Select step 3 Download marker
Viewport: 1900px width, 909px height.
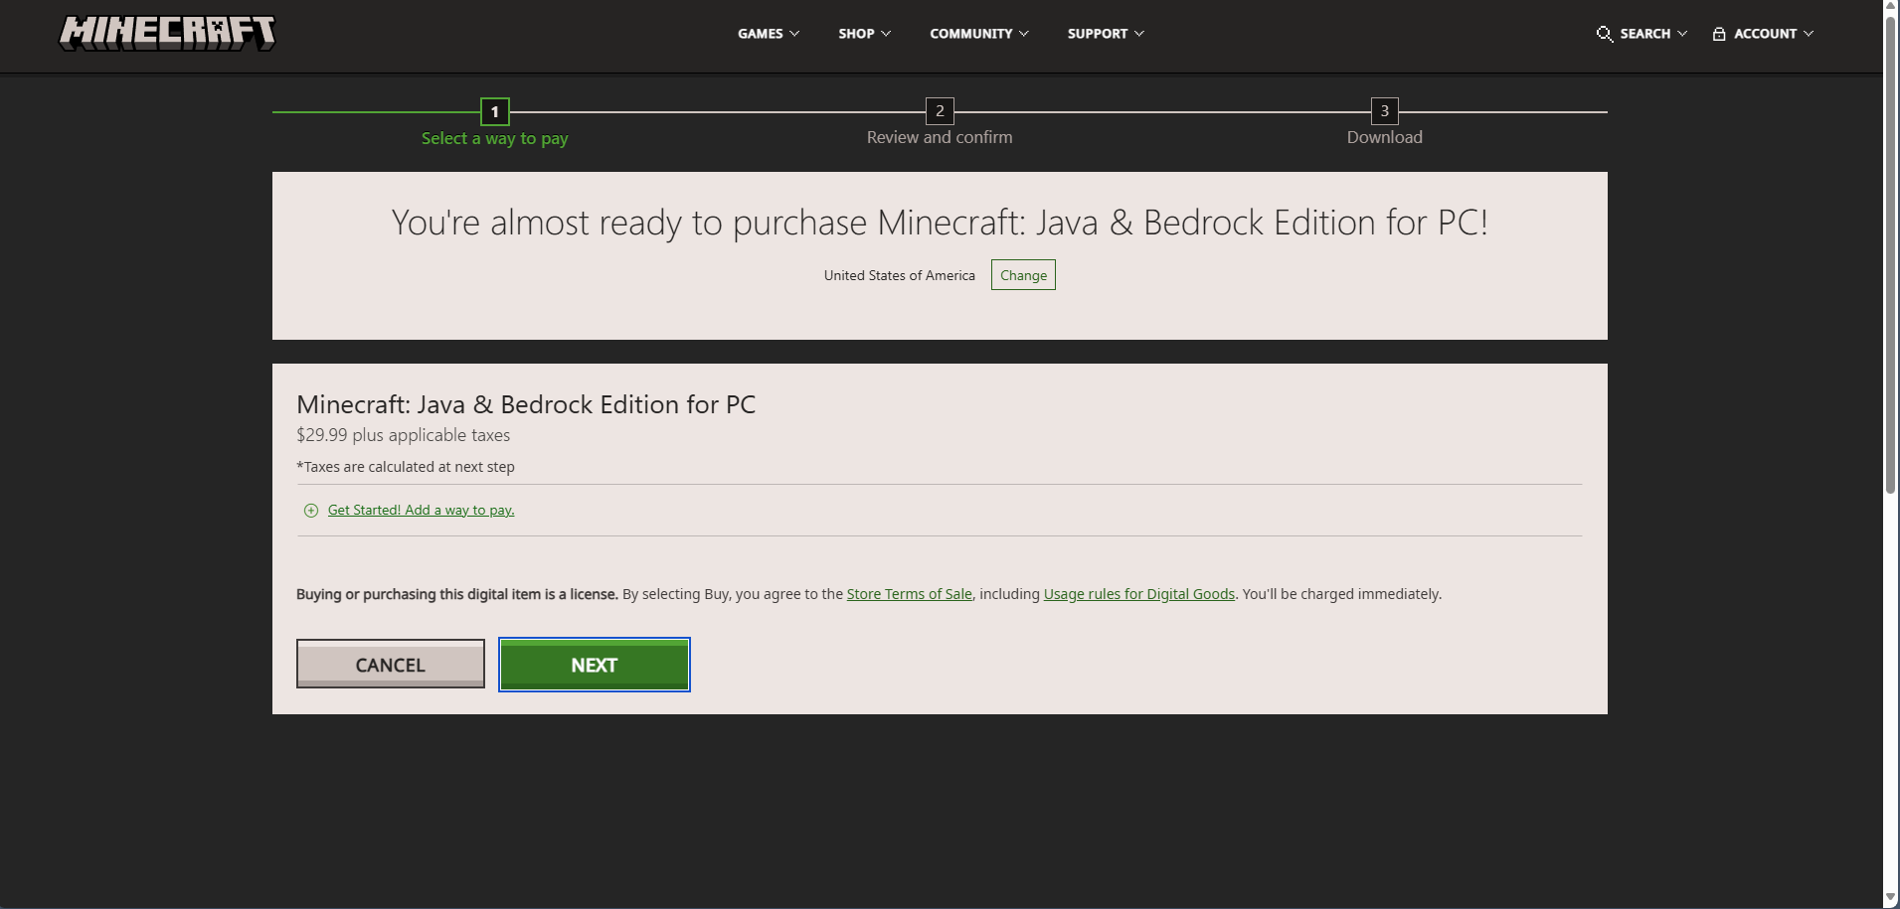pos(1384,111)
